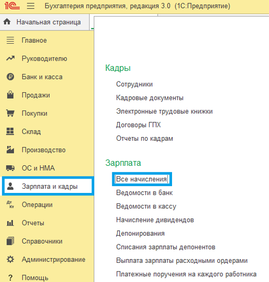Click the Зарплата group heading
Image resolution: width=269 pixels, height=282 pixels.
[x=123, y=163]
